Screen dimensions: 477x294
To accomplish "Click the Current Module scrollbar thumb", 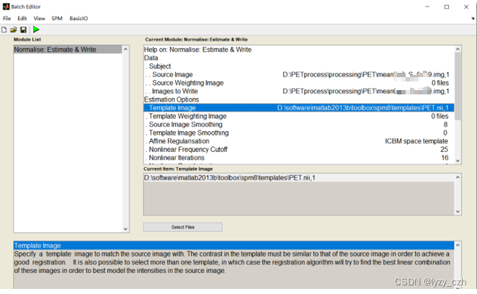I will click(x=458, y=86).
